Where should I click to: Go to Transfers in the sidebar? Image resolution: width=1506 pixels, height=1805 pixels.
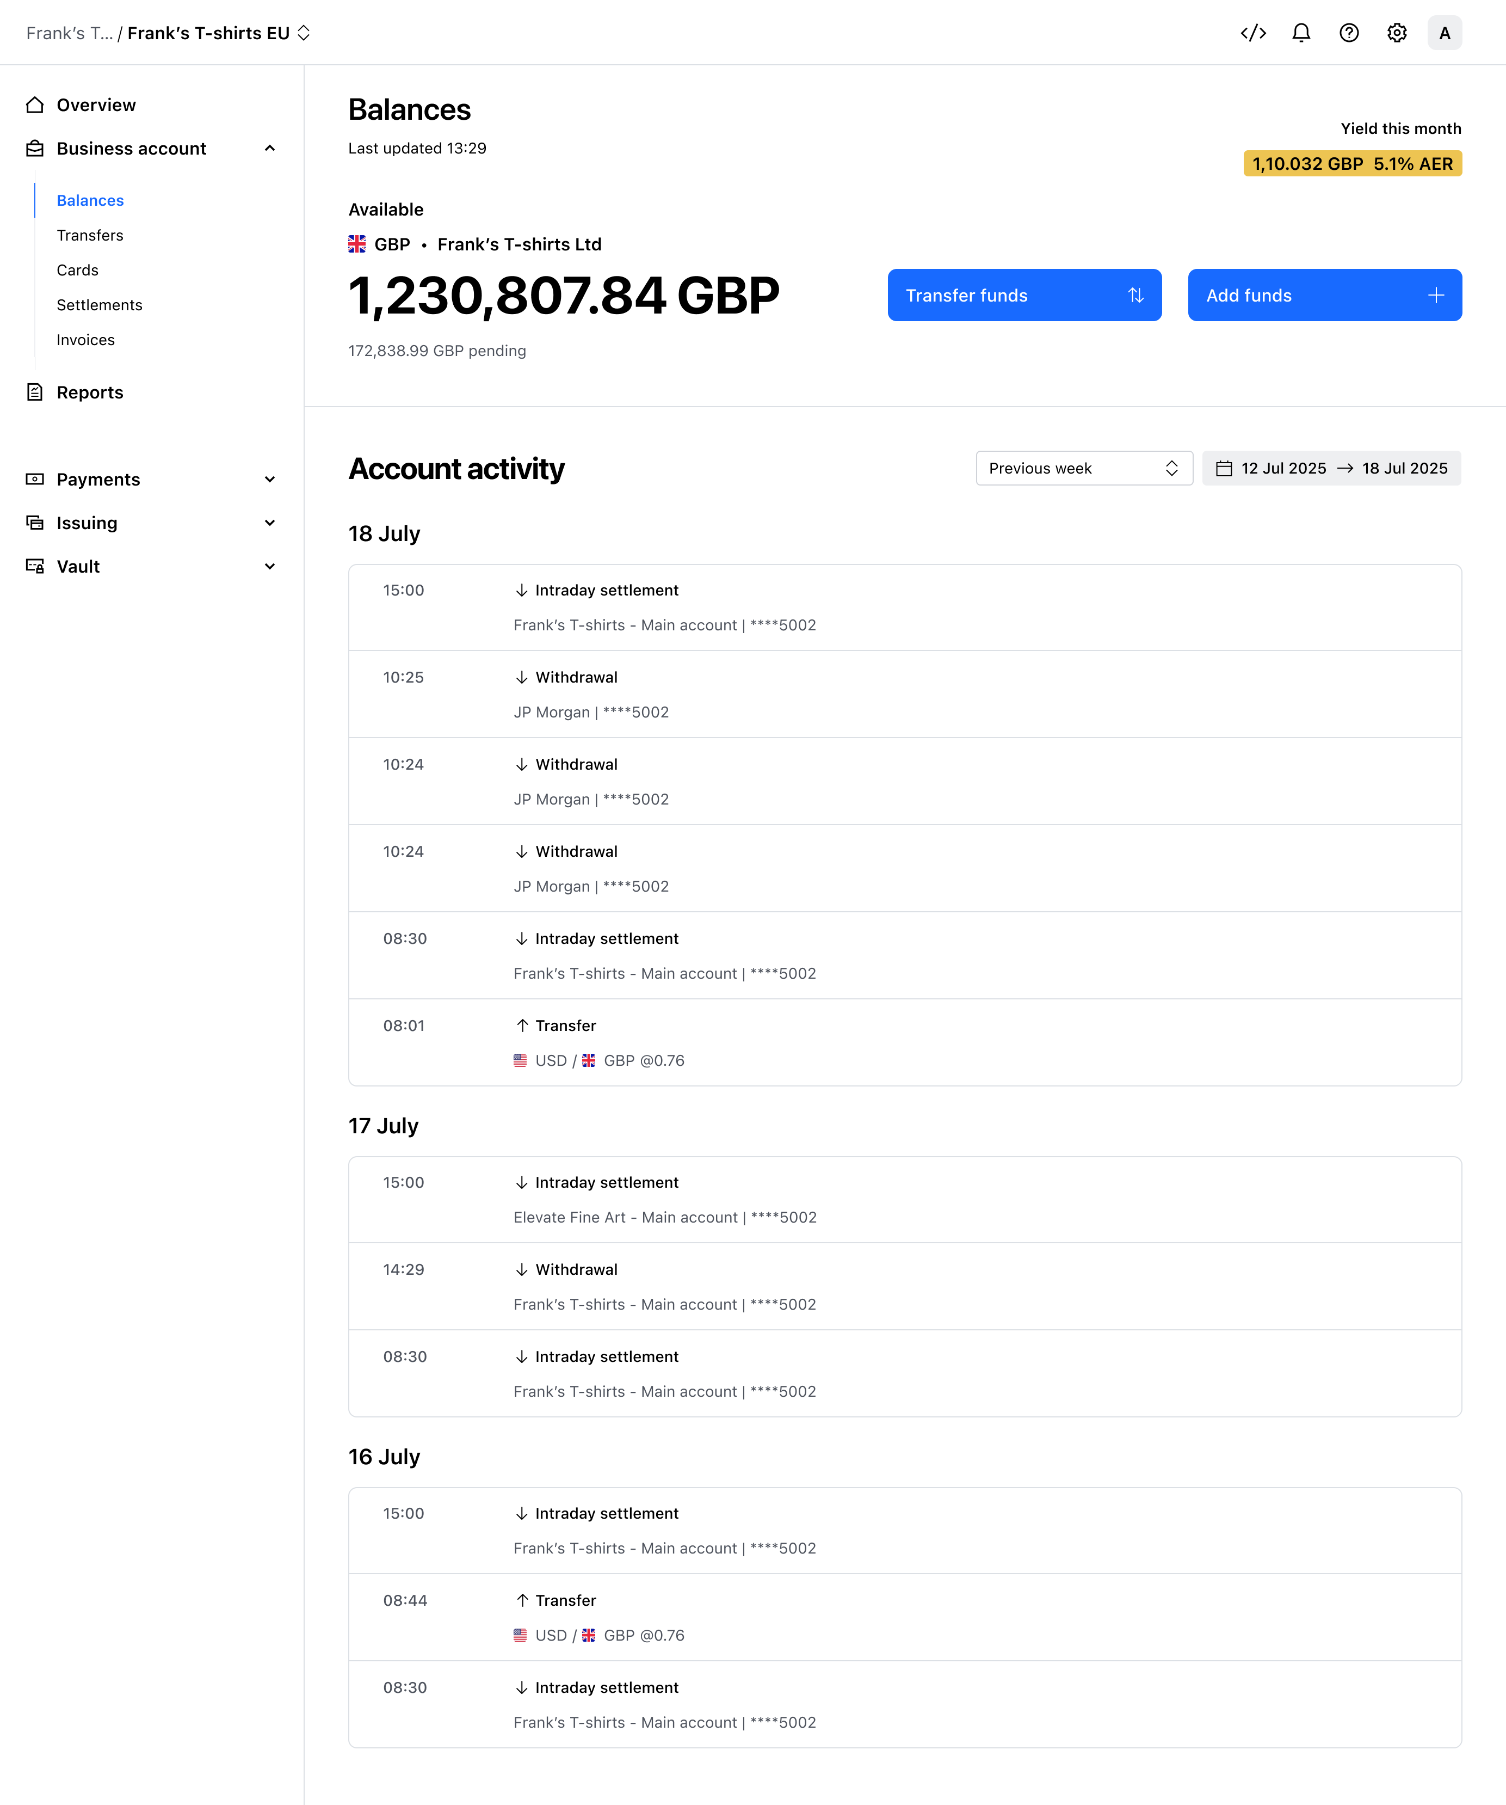[90, 236]
